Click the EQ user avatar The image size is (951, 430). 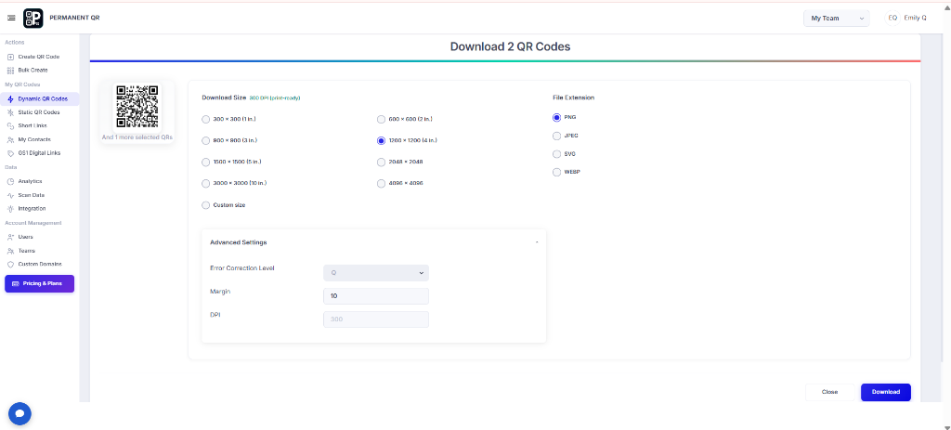(x=892, y=19)
